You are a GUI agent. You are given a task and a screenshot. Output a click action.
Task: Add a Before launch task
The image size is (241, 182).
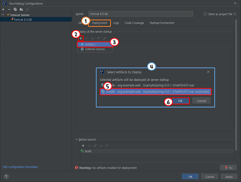tap(83, 146)
